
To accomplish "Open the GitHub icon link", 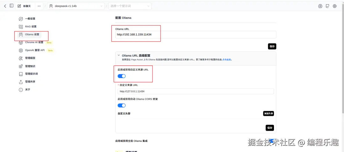I will click(327, 6).
